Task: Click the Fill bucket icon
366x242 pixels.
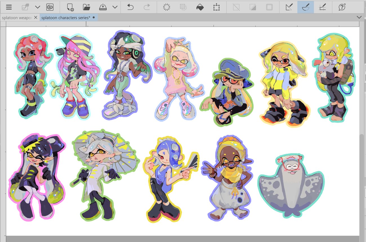Action: coord(200,7)
